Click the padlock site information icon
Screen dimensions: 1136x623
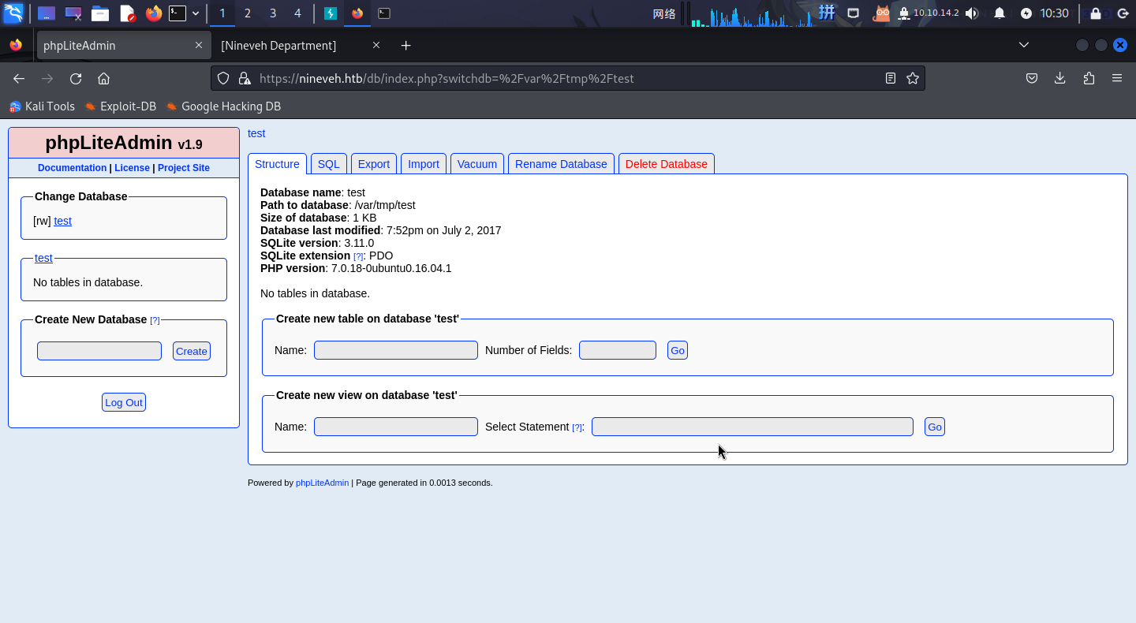click(x=245, y=78)
